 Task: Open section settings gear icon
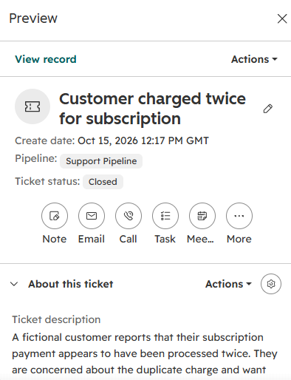click(x=271, y=284)
